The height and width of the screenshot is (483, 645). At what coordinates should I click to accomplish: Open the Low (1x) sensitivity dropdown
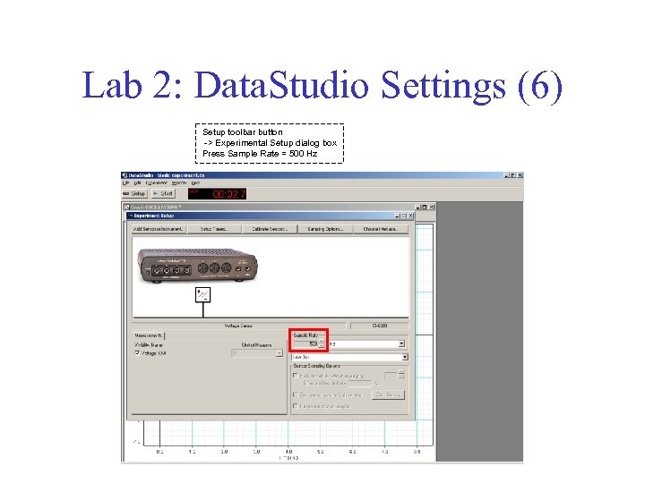tap(349, 357)
